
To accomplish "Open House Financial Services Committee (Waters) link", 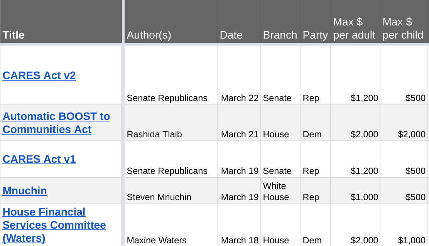I will click(x=54, y=225).
